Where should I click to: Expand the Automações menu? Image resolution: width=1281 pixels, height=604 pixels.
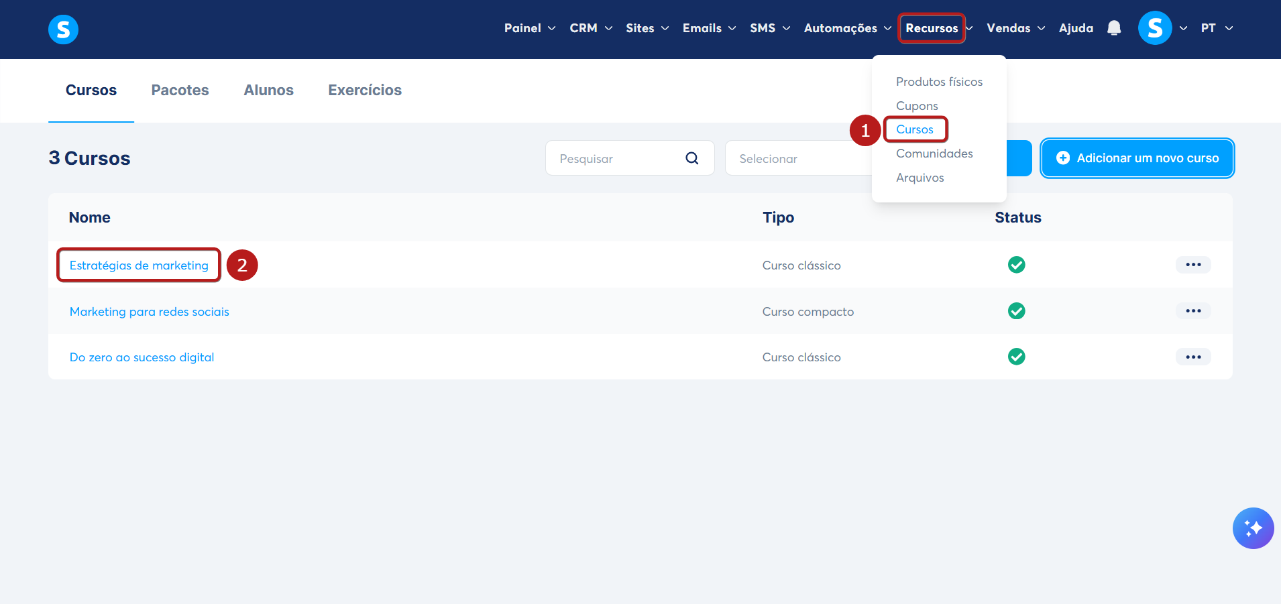848,28
